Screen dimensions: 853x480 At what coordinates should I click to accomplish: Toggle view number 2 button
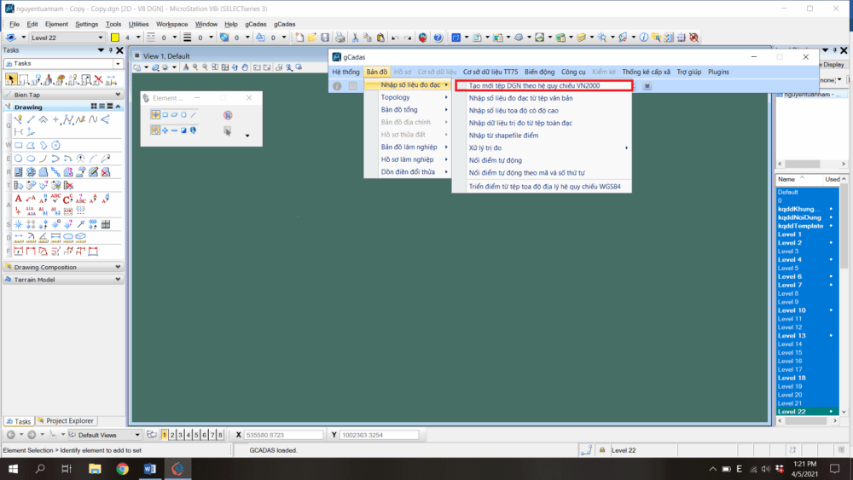point(172,435)
